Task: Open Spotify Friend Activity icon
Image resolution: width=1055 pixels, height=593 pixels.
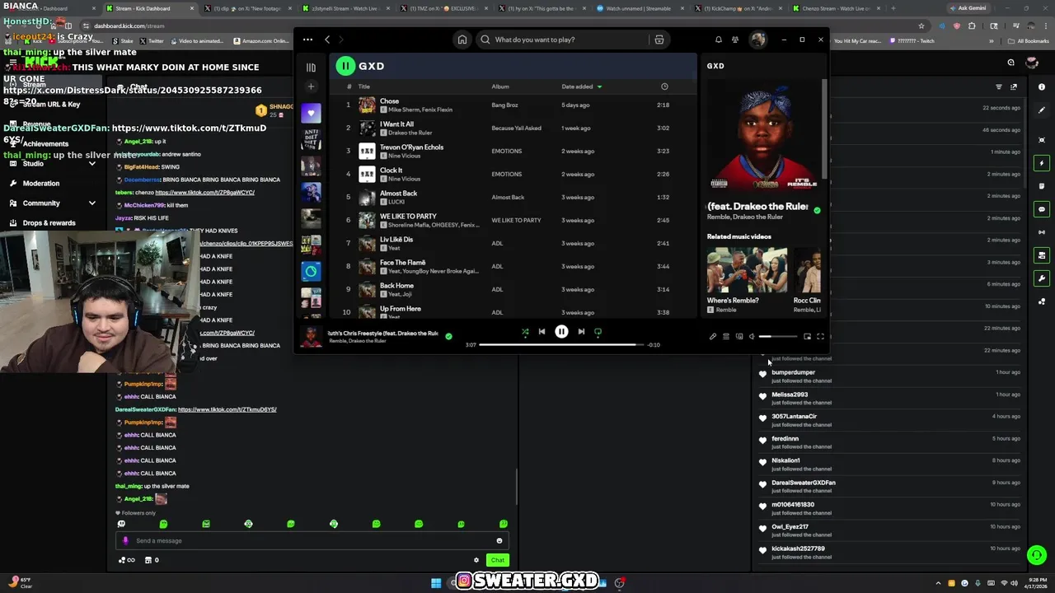Action: pos(735,40)
